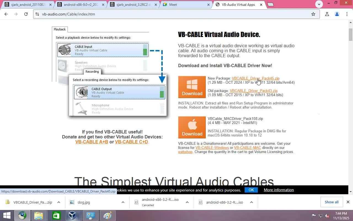Click Show all downloads button
Viewport: 353px width, 221px height.
[331, 202]
